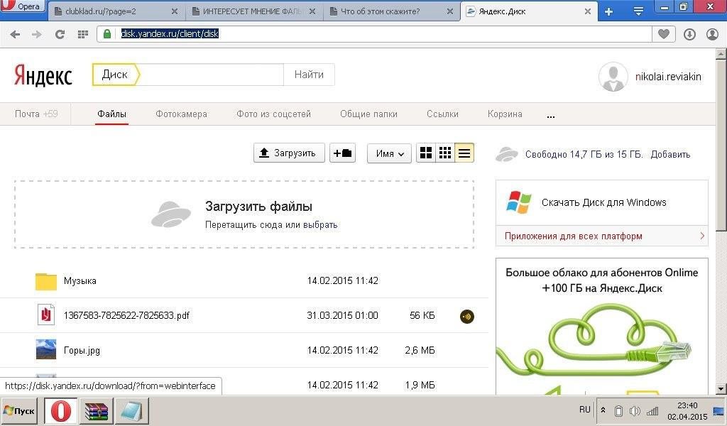Open the Ссылки tab

[442, 114]
